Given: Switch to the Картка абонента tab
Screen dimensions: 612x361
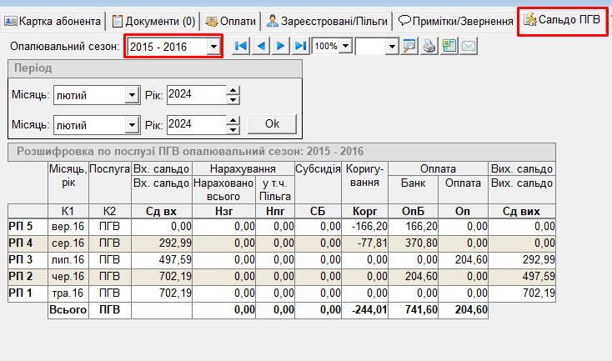Looking at the screenshot, I should pyautogui.click(x=52, y=20).
